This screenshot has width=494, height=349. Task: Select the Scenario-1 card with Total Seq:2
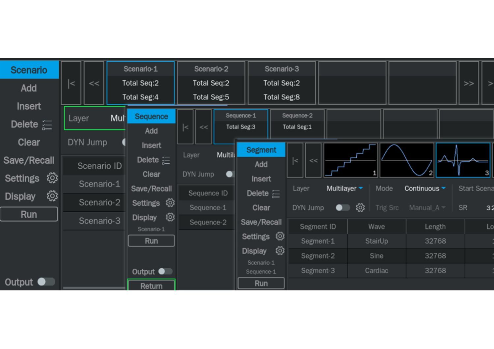141,83
